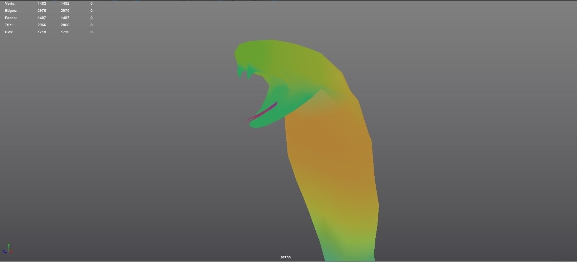Click the 0 value in the Edges row
The image size is (577, 262).
pos(92,11)
